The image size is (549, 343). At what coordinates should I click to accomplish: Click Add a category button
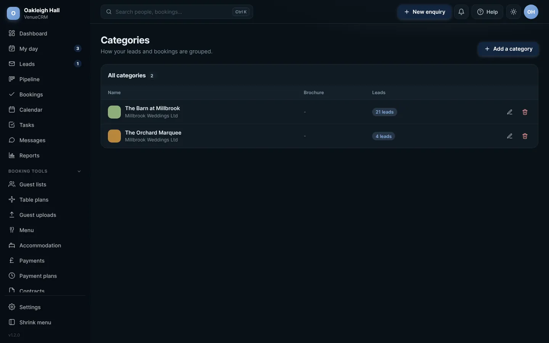tap(508, 49)
